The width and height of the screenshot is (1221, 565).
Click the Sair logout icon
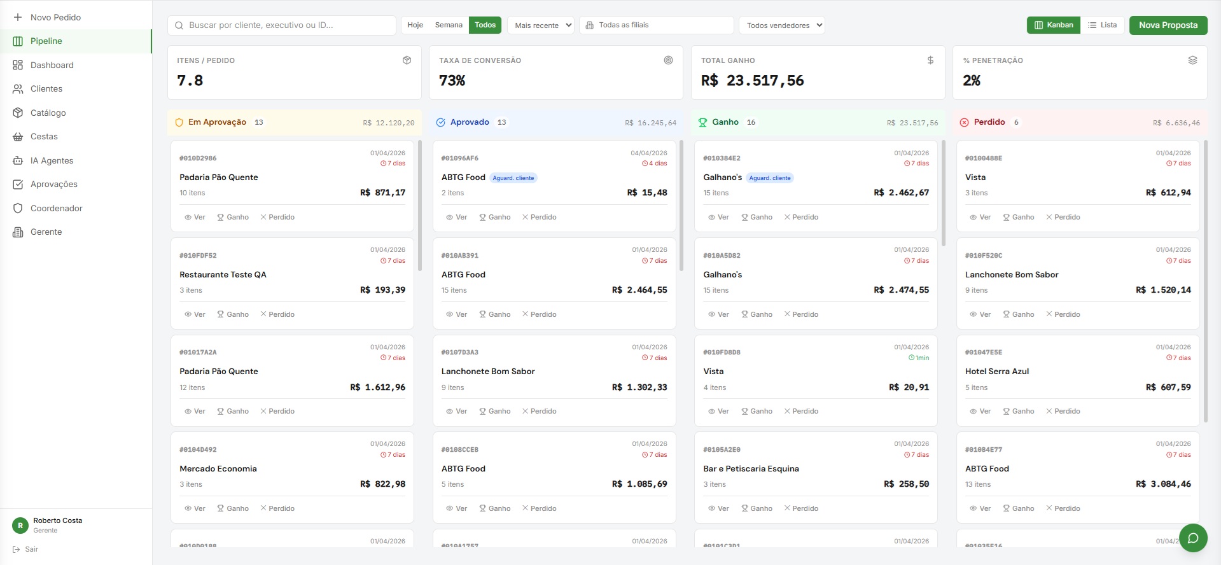(16, 549)
